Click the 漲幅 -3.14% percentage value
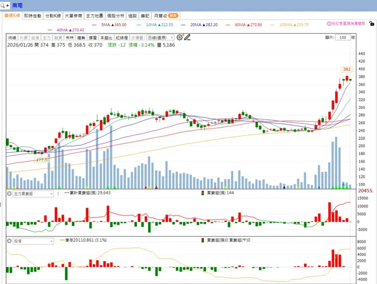 click(142, 45)
